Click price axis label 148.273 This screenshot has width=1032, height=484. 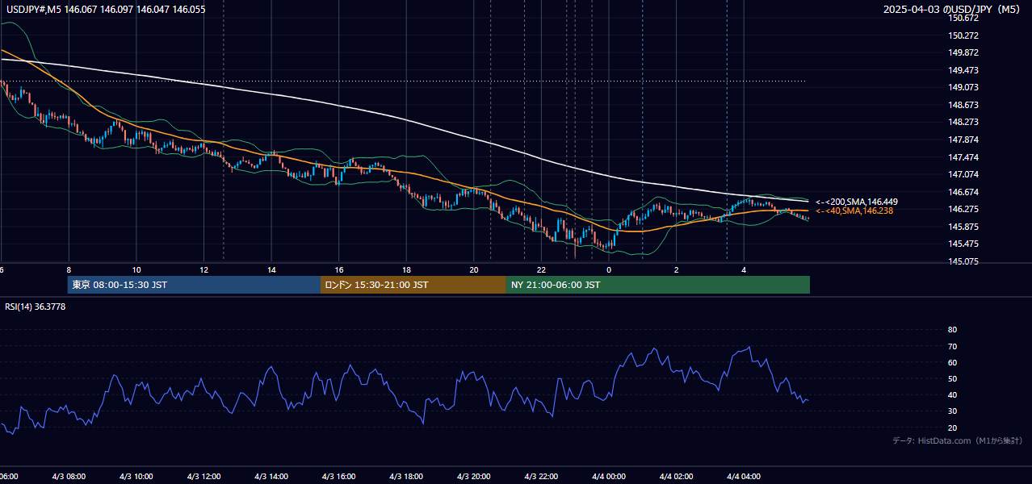click(963, 122)
